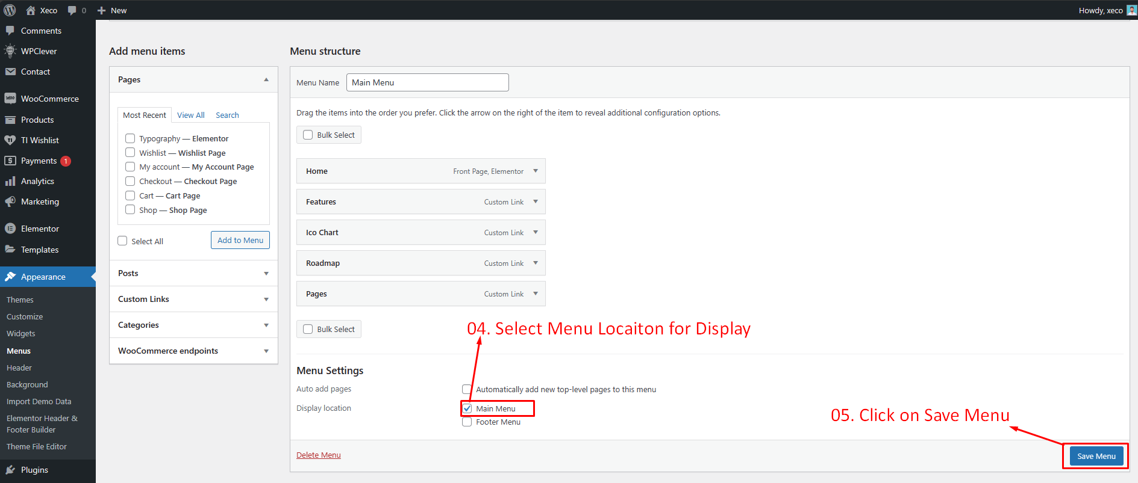Click the WooCommerce sidebar icon
The height and width of the screenshot is (483, 1138).
click(x=10, y=99)
